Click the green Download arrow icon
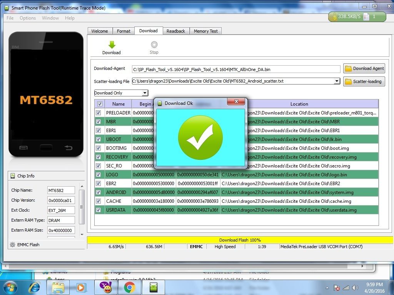The width and height of the screenshot is (394, 295). click(x=112, y=45)
